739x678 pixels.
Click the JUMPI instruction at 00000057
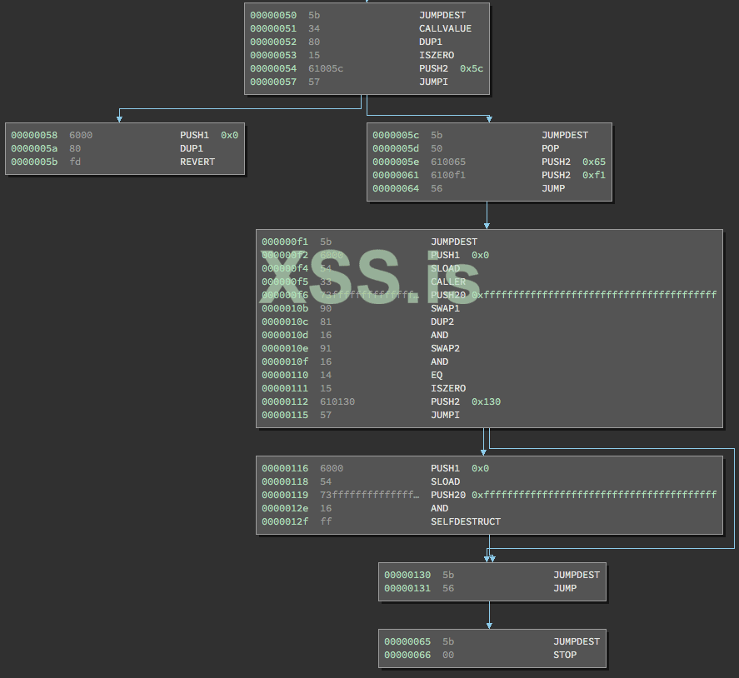433,82
